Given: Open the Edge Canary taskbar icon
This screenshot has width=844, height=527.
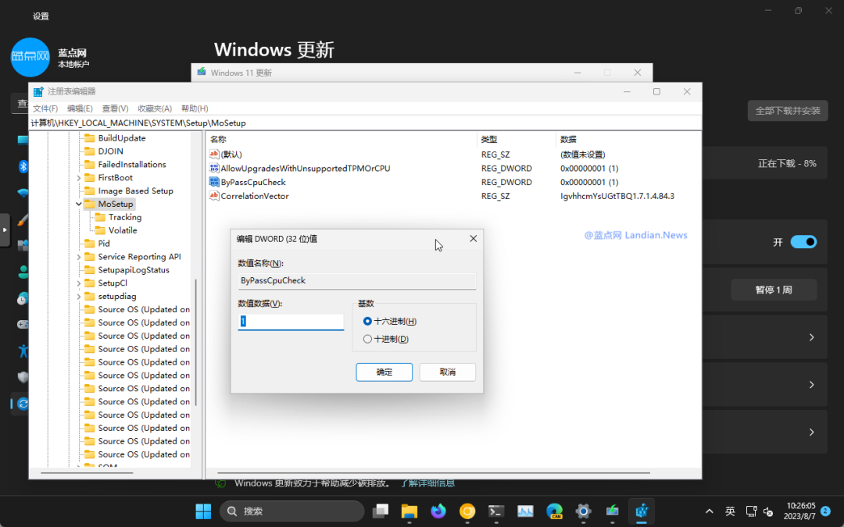Looking at the screenshot, I should [x=554, y=511].
